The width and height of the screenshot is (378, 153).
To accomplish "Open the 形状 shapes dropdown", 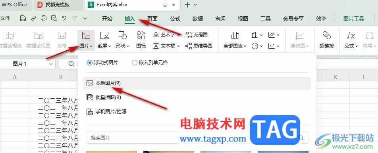I will [122, 40].
